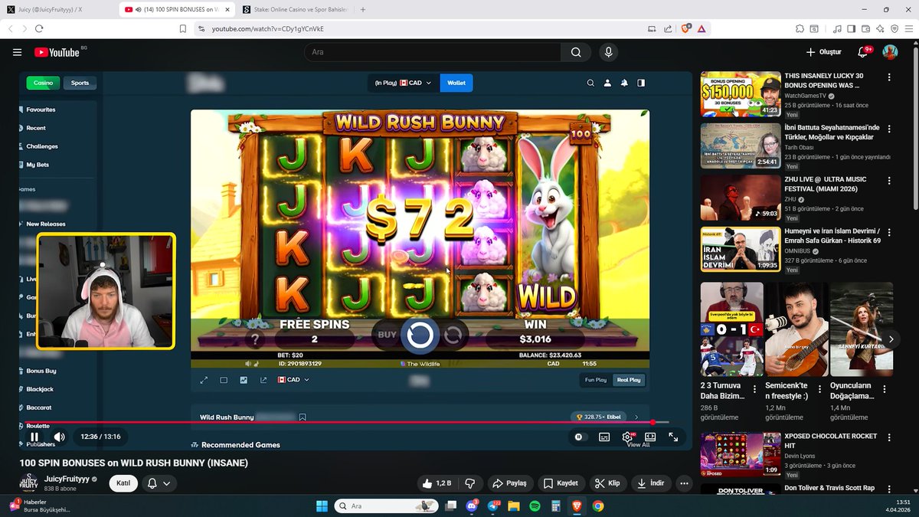Viewport: 919px width, 517px height.
Task: Switch to the Juicy X browser tab
Action: (x=57, y=9)
